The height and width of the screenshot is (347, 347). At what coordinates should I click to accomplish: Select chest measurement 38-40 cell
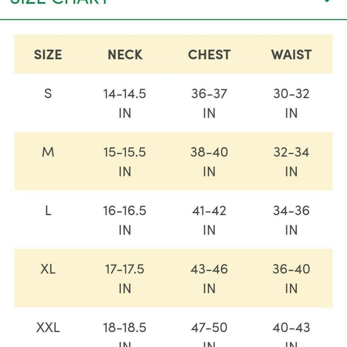[209, 162]
